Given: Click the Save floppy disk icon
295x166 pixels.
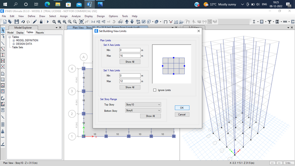Looking at the screenshot, I should tap(17, 22).
